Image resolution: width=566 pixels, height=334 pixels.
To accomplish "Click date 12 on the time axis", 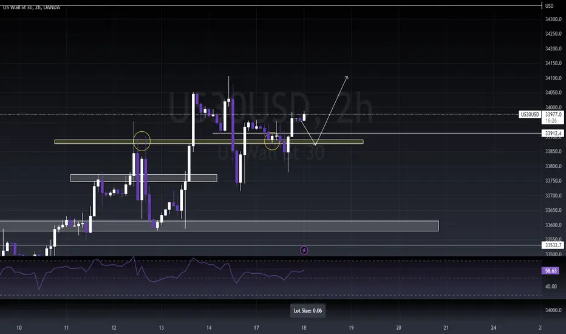I will point(114,328).
